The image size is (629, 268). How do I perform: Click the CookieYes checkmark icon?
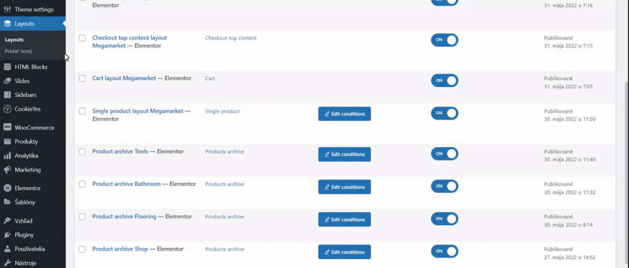click(7, 109)
